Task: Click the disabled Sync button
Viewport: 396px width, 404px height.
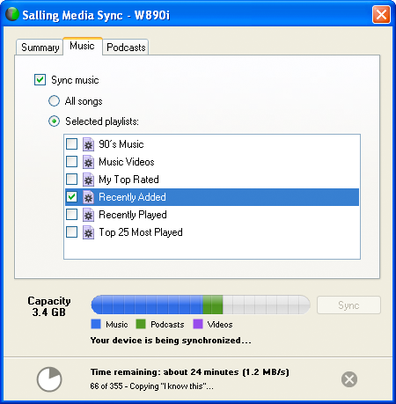Action: pos(348,305)
